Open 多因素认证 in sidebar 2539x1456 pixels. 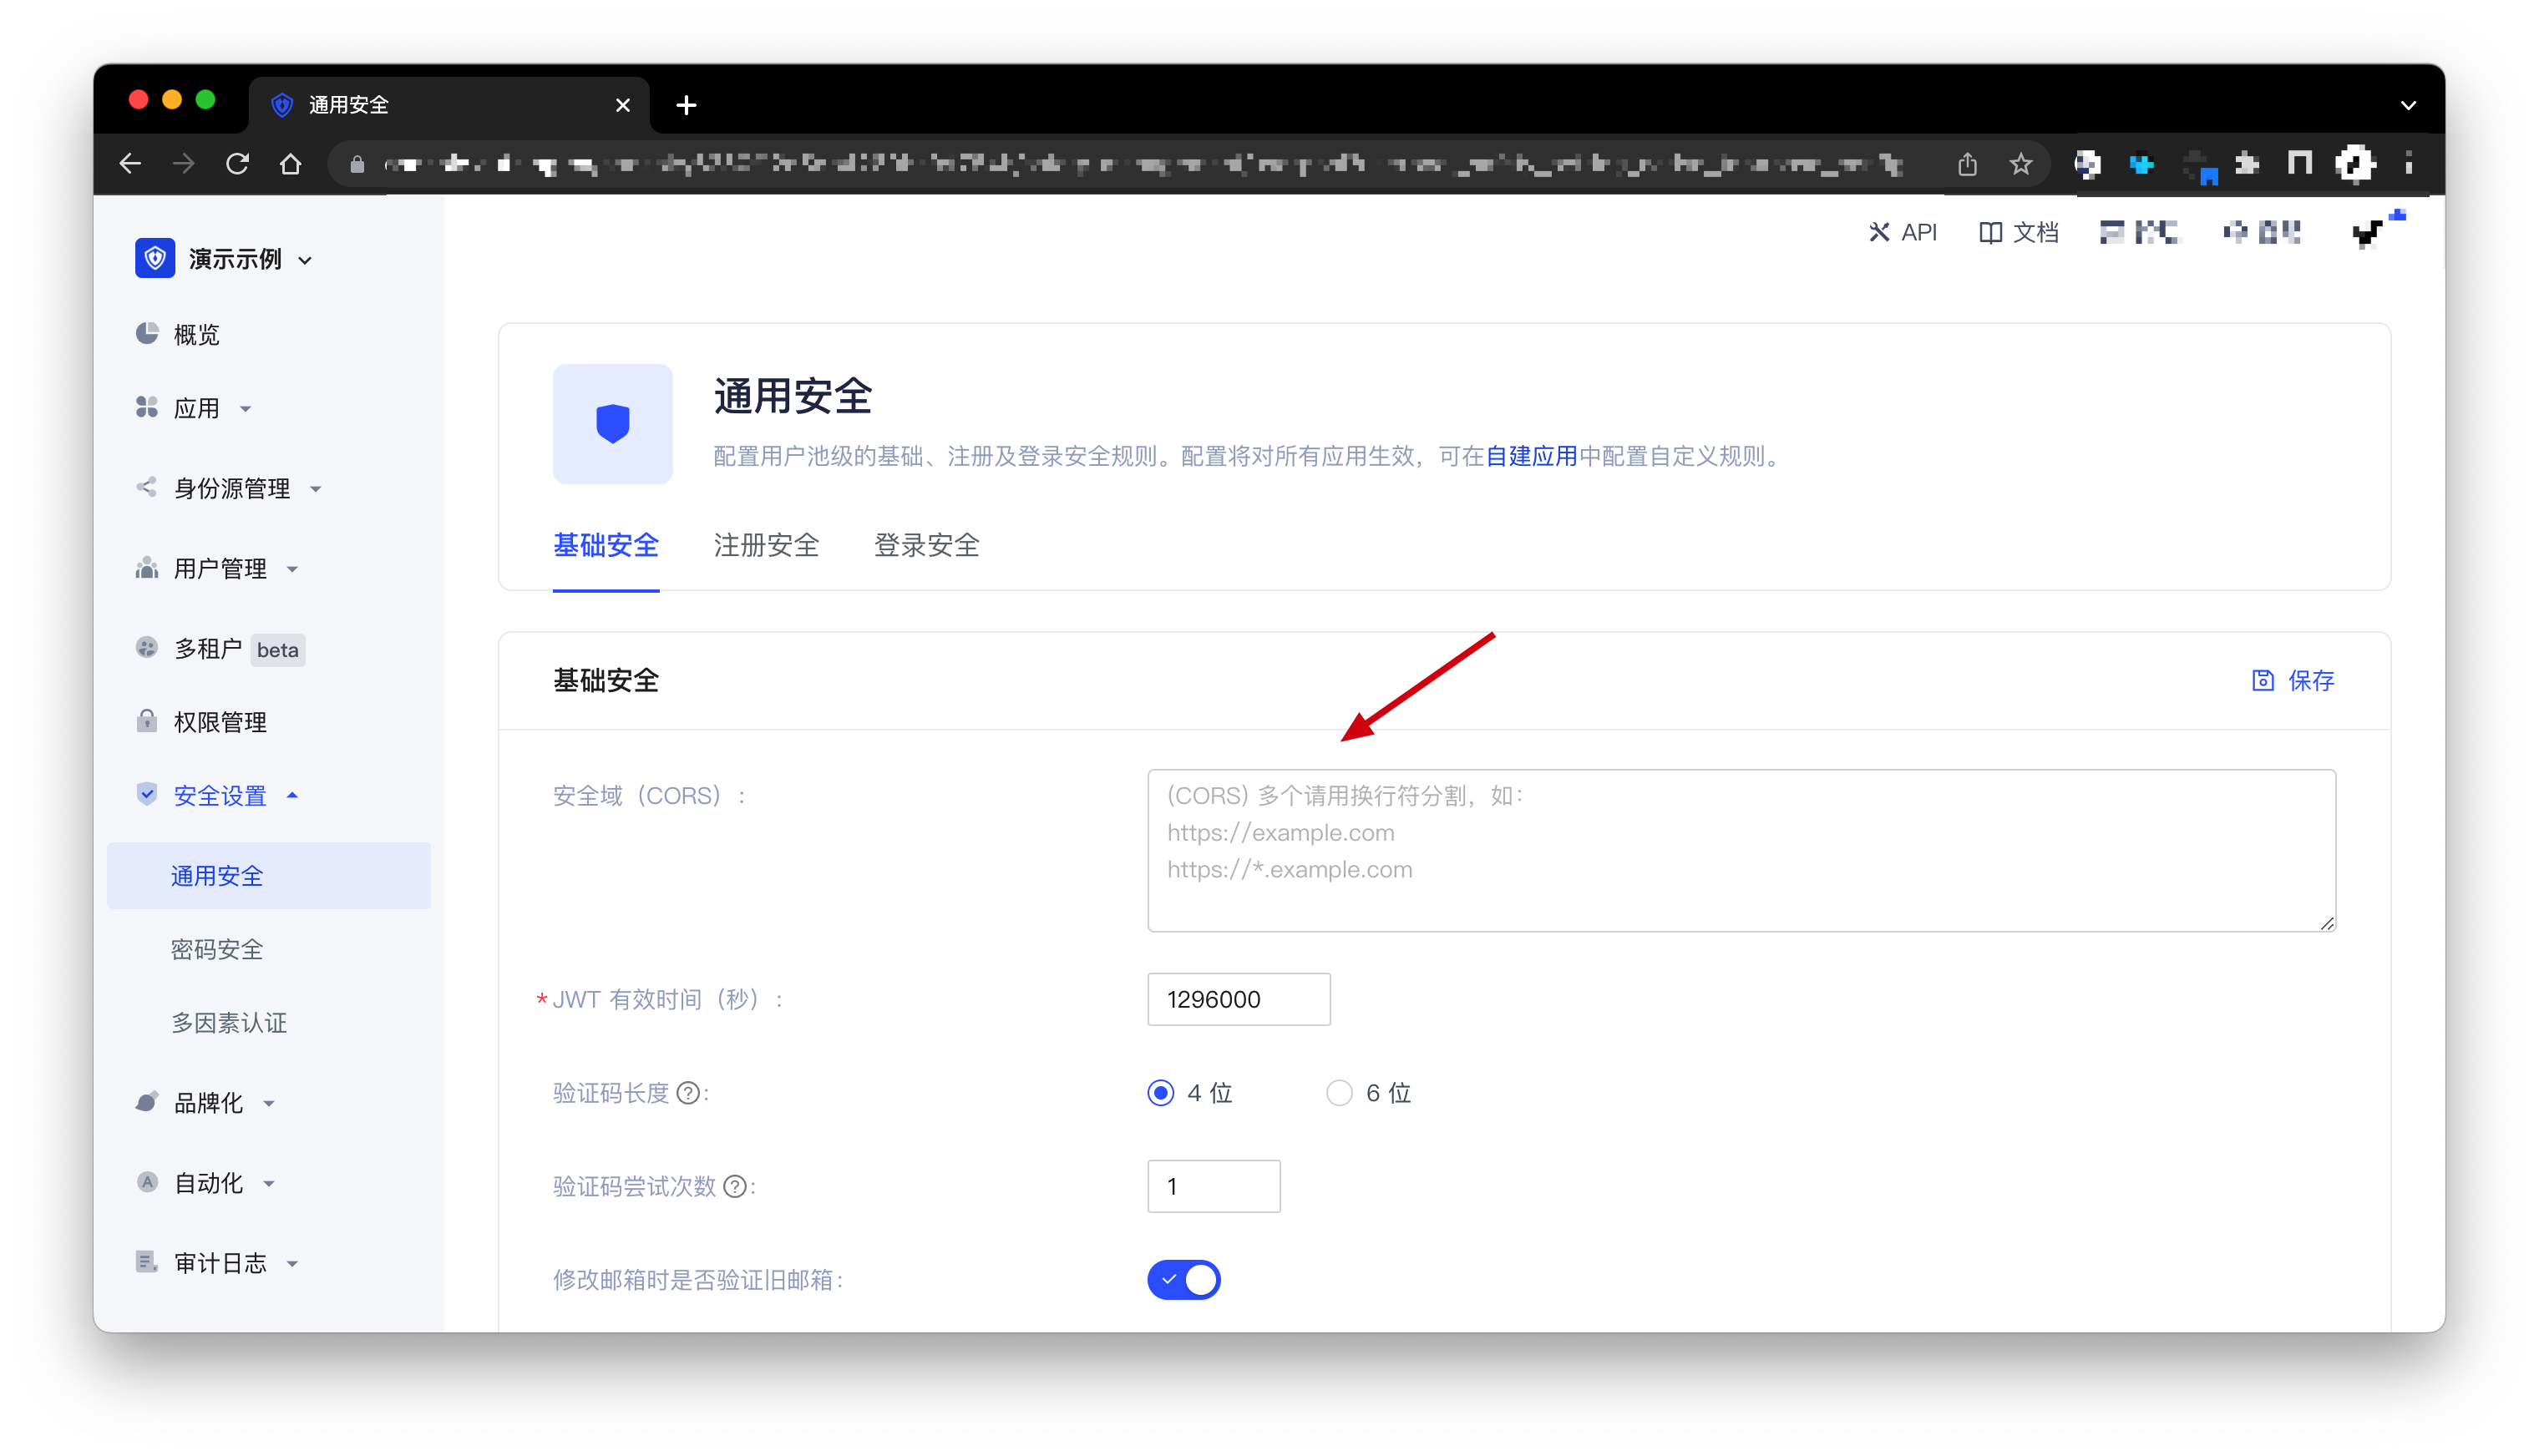pos(228,1023)
